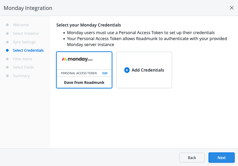The height and width of the screenshot is (166, 238).
Task: Click the gray bullet beside Filter Items
Action: pyautogui.click(x=7, y=59)
